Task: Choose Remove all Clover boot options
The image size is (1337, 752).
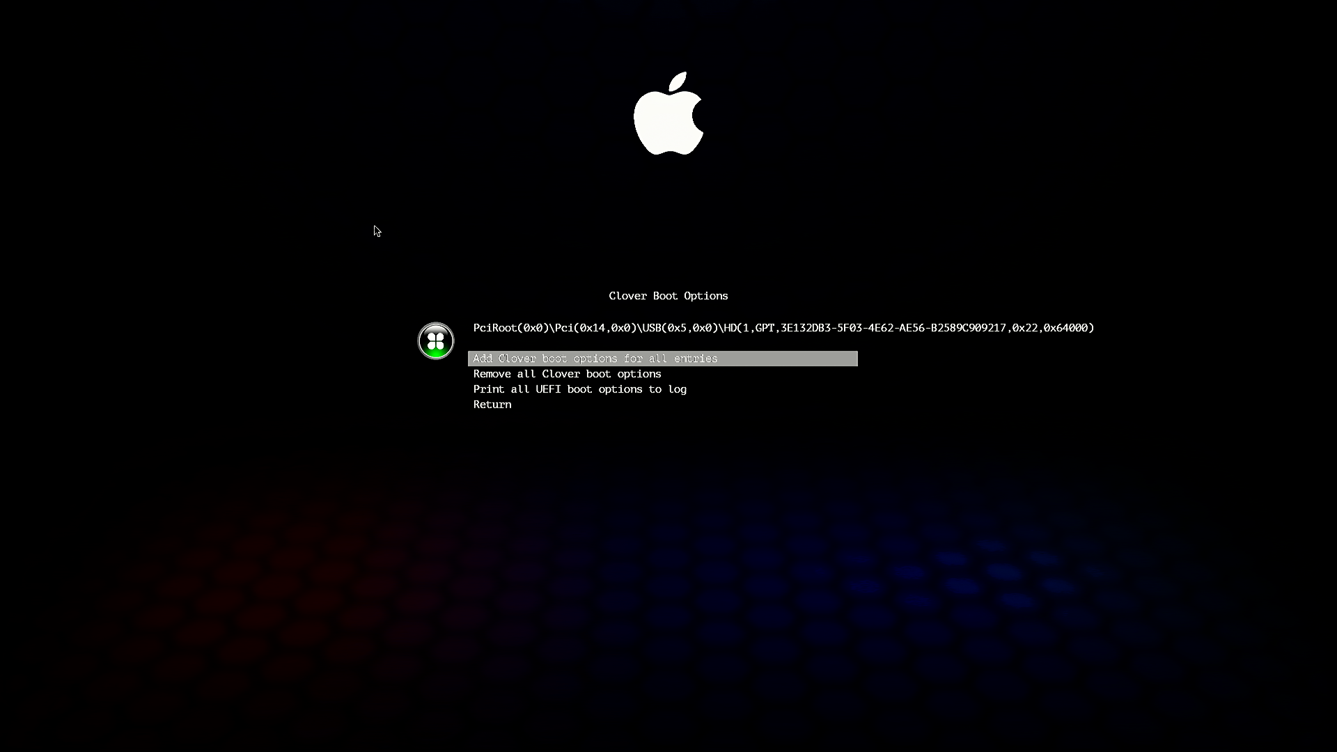Action: point(567,374)
